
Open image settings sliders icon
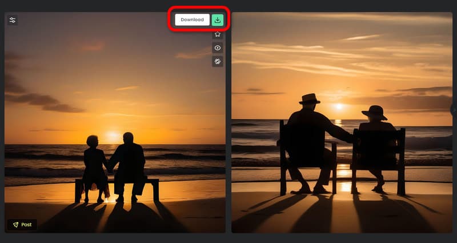(13, 20)
